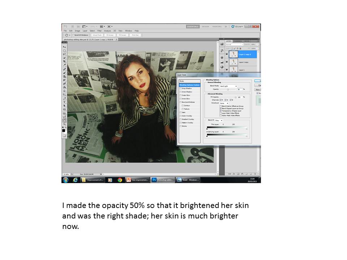Toggle Blend Interior Effects as Group
Image resolution: width=347 pixels, height=260 pixels.
click(220, 106)
